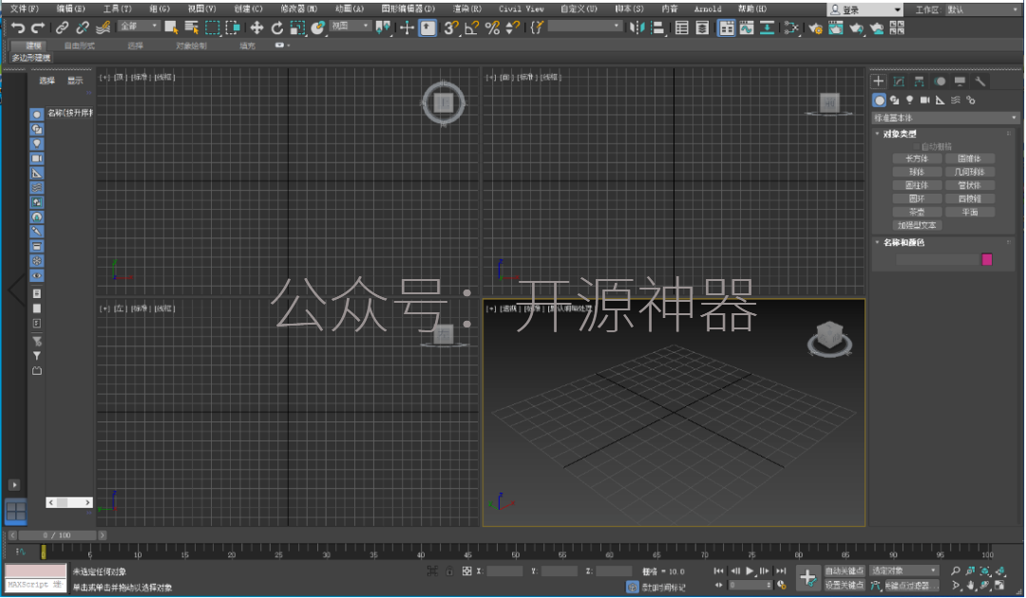Screen dimensions: 1026x598
Task: Click the 加强型文本 button
Action: click(917, 226)
